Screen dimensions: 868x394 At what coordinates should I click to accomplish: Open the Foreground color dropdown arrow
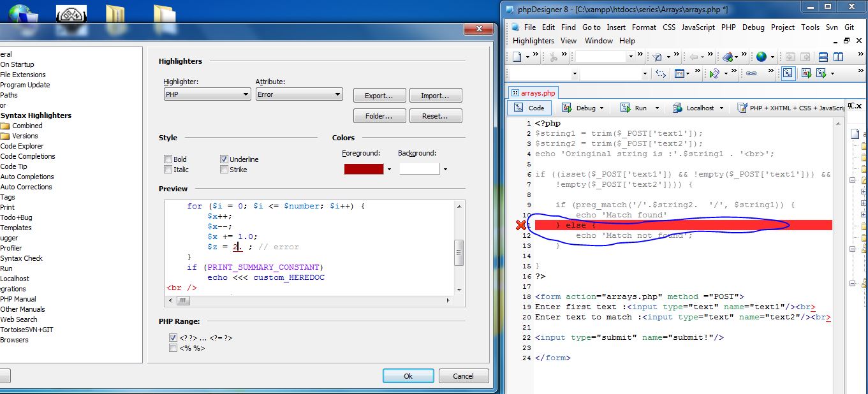click(x=389, y=170)
